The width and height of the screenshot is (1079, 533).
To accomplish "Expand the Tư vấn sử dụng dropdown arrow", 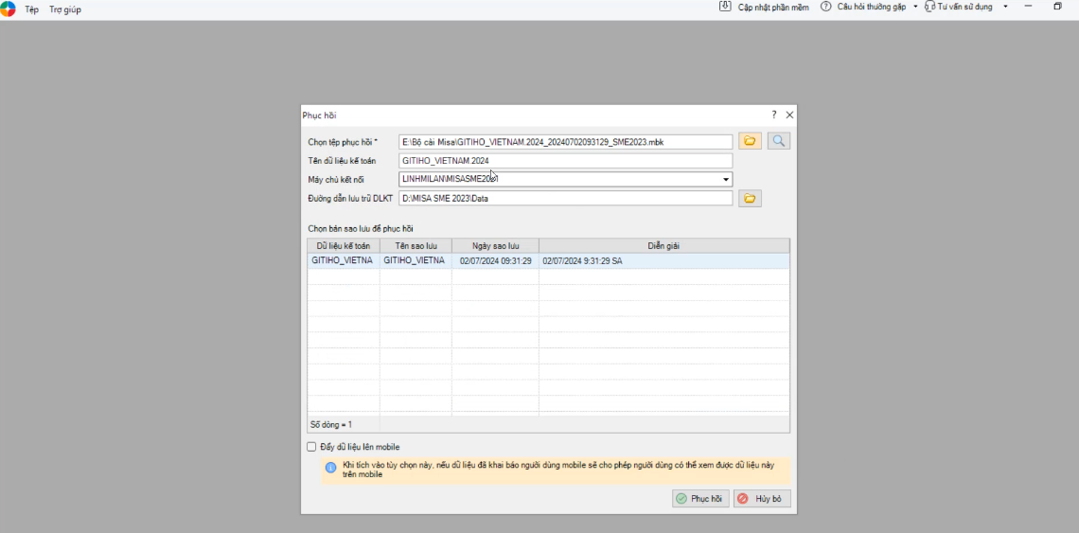I will 1005,7.
